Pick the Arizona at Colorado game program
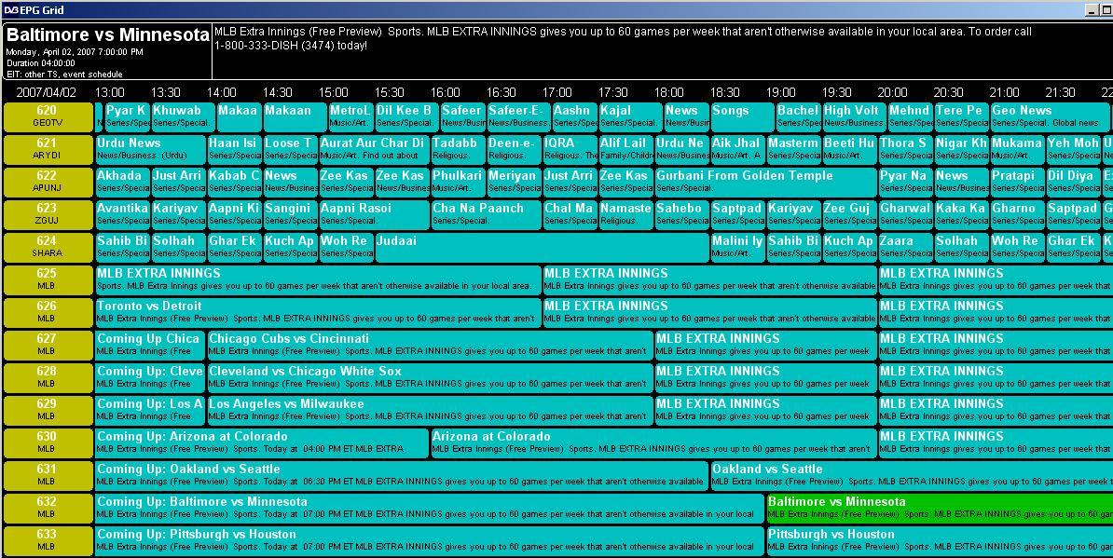The image size is (1113, 558). (x=653, y=443)
